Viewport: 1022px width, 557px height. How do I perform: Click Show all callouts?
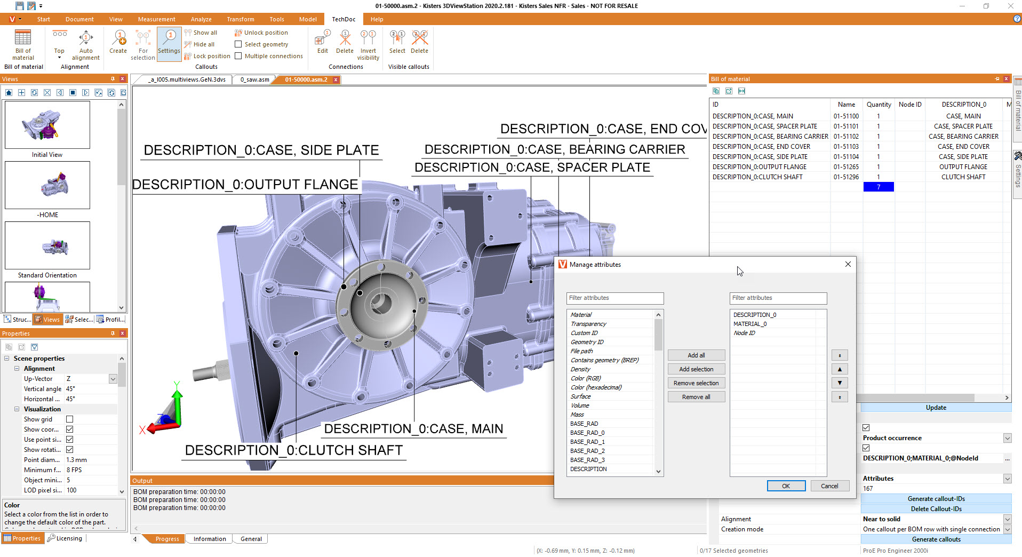tap(200, 33)
